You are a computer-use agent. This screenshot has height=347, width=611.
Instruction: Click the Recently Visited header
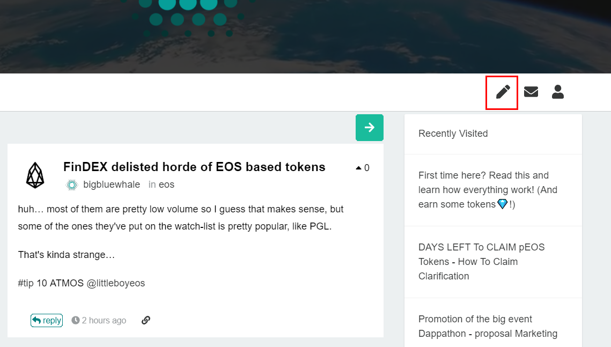pyautogui.click(x=453, y=134)
